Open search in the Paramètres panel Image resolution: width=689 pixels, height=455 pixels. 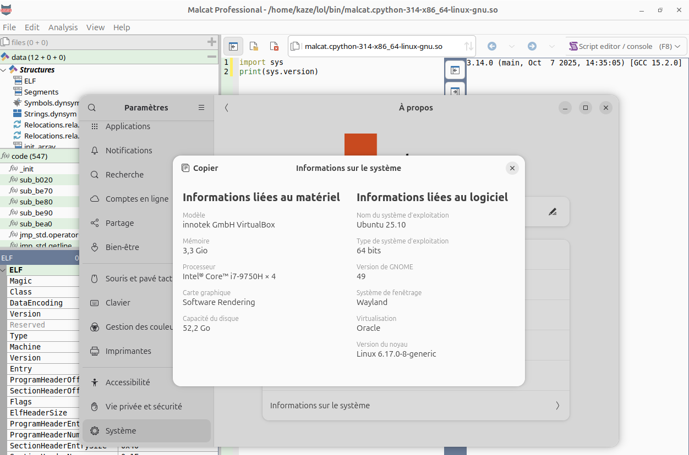pyautogui.click(x=91, y=108)
